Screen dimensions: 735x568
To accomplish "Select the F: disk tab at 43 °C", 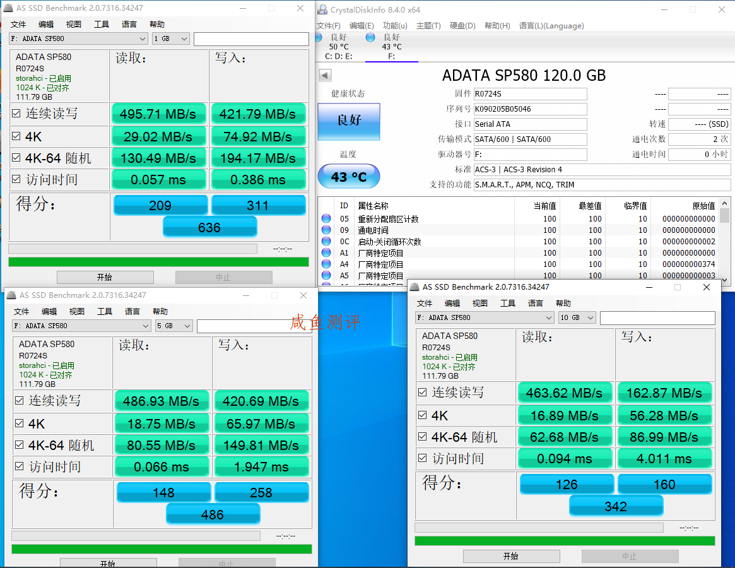I will point(391,47).
